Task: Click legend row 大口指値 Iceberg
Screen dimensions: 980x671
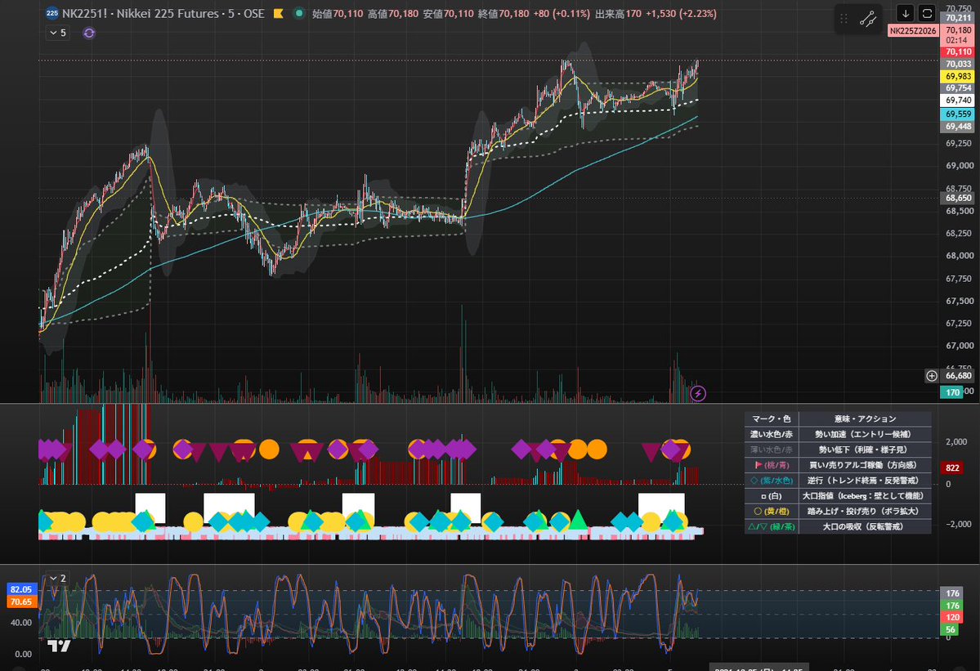Action: (x=865, y=496)
